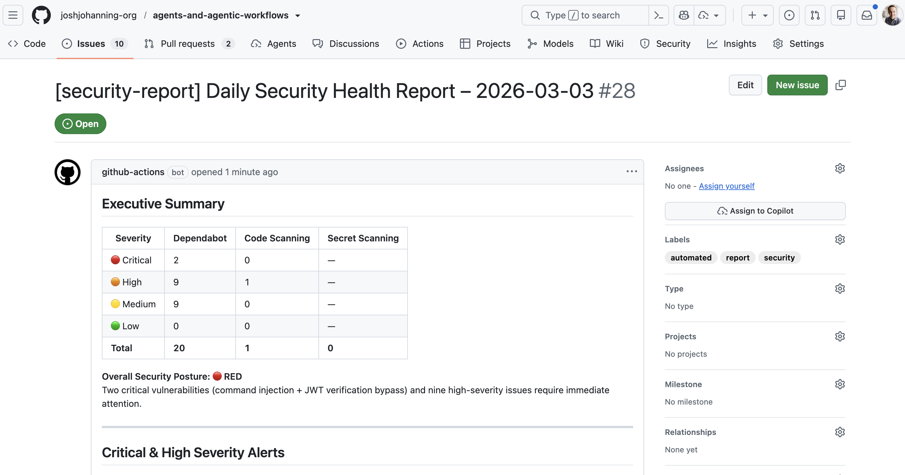This screenshot has height=475, width=905.
Task: Open GitHub home via the Octocat logo
Action: (x=41, y=15)
